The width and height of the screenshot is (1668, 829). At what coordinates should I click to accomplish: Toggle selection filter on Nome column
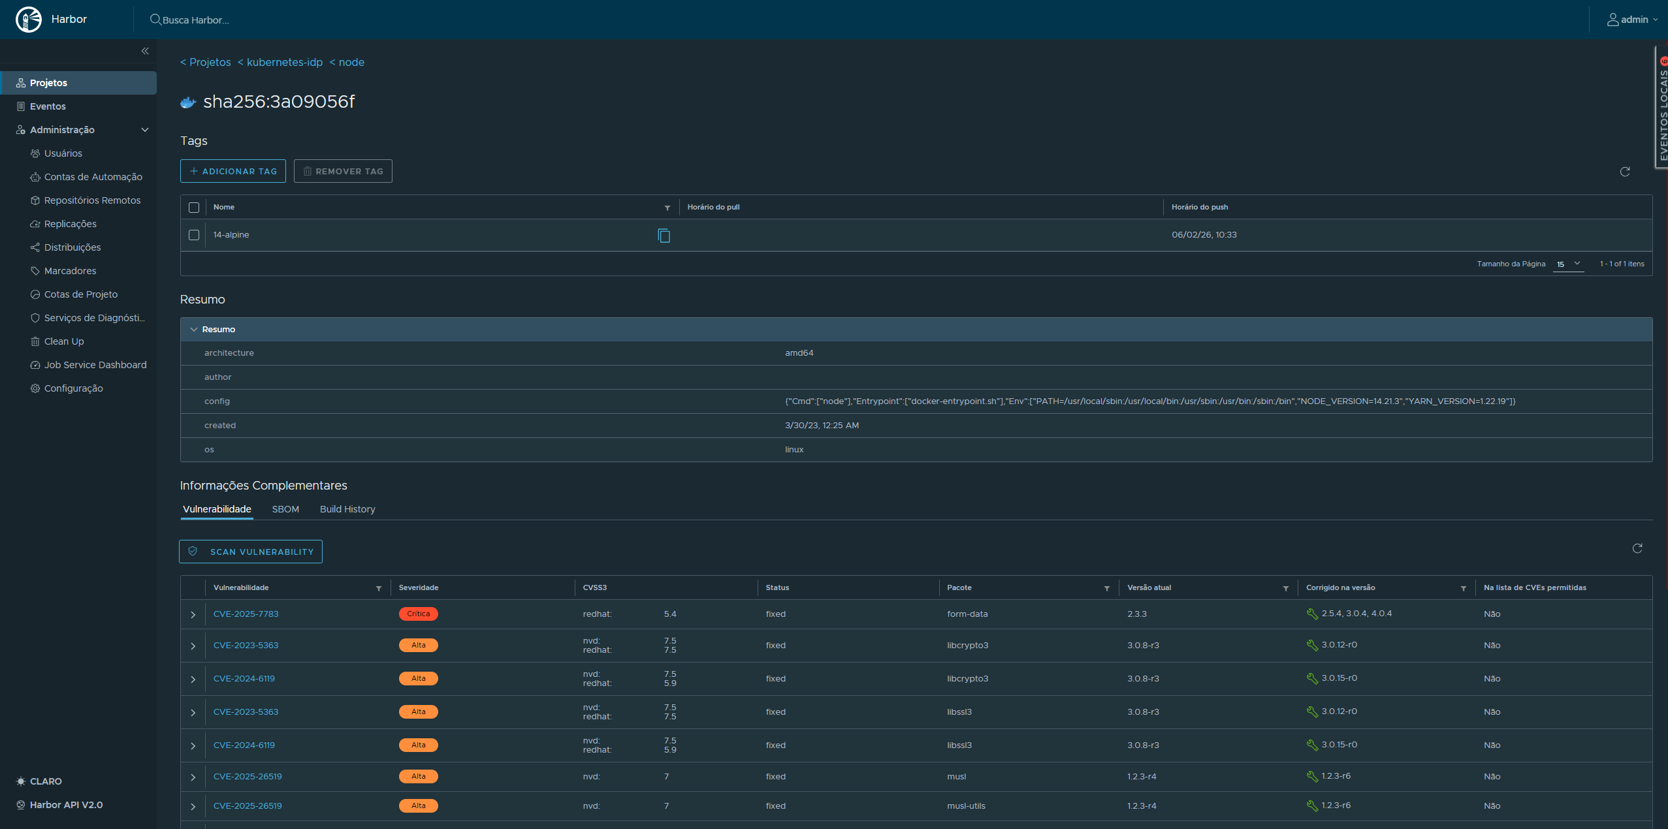[666, 208]
